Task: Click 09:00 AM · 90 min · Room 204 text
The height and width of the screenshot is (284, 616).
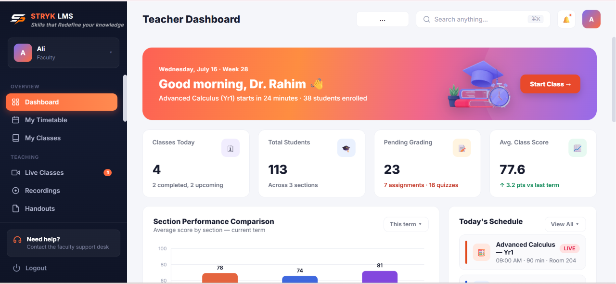Action: tap(536, 260)
